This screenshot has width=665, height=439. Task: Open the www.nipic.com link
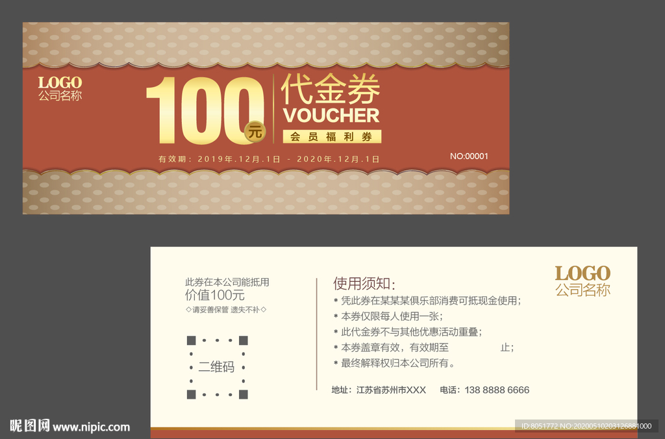(x=91, y=427)
